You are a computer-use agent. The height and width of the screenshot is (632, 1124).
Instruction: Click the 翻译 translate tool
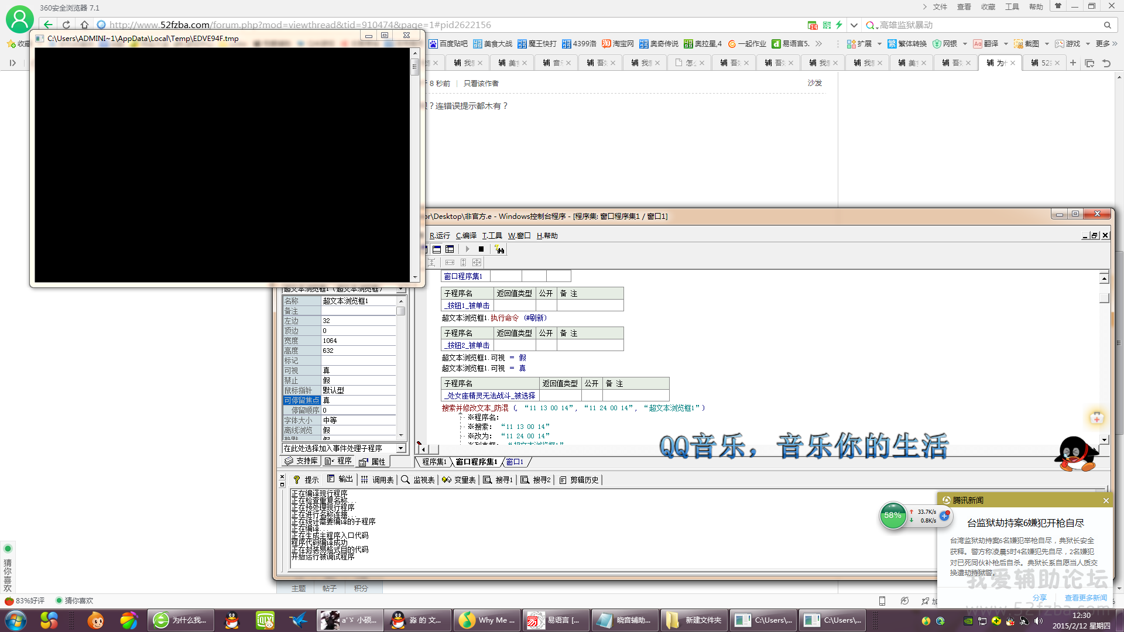click(986, 44)
